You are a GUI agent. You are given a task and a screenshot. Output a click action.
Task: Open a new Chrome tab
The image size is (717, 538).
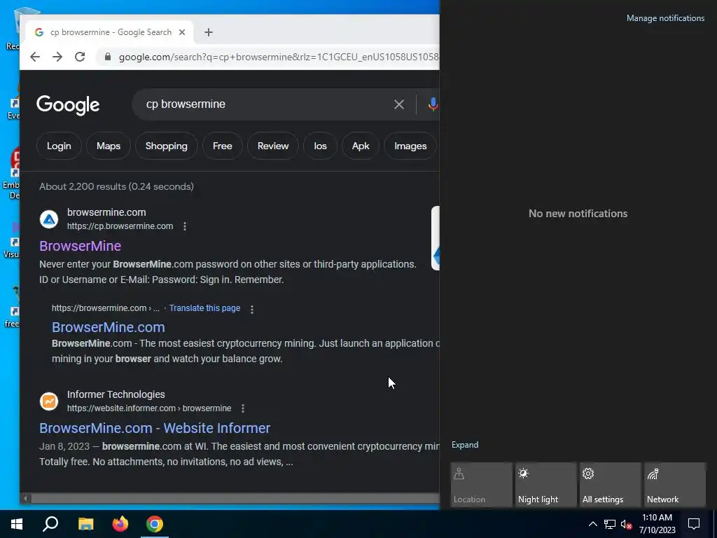click(209, 32)
